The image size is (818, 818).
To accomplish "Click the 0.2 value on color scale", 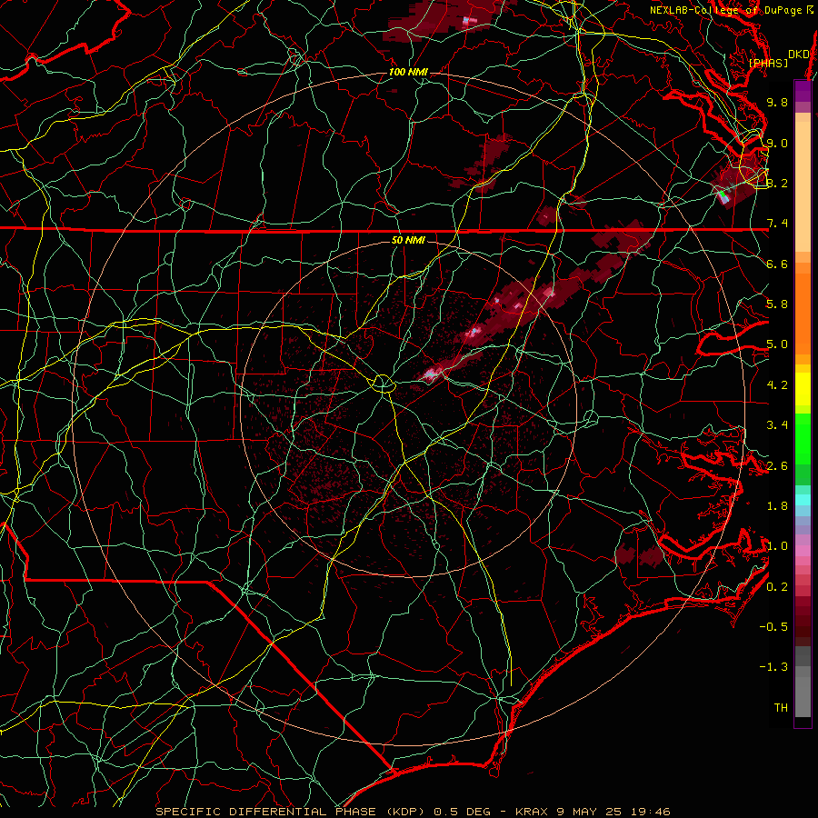I will 777,587.
